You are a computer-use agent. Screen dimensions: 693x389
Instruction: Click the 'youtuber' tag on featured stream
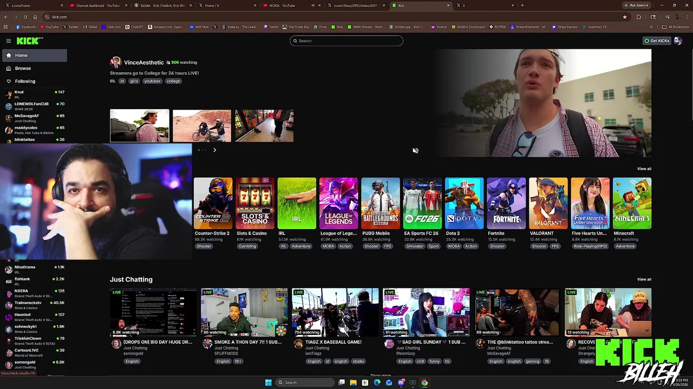pos(152,81)
